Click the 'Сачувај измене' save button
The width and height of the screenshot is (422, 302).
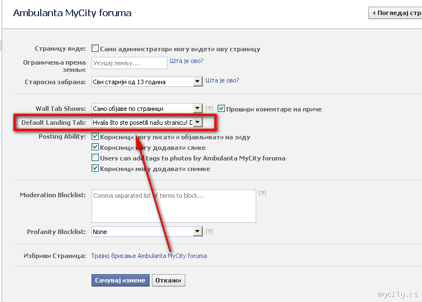120,280
